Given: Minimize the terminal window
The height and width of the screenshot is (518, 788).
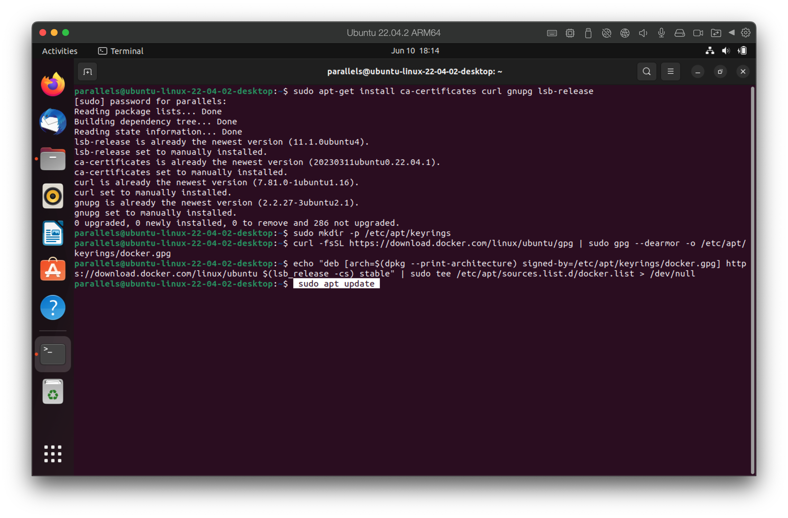Looking at the screenshot, I should (x=698, y=72).
